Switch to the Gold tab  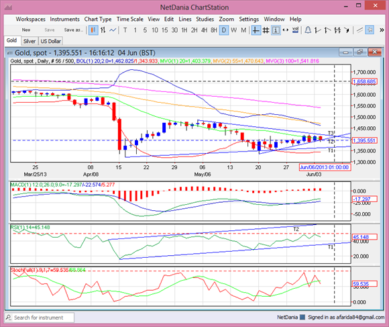coord(11,40)
